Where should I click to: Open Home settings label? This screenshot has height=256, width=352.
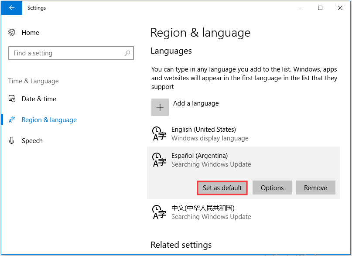click(30, 33)
